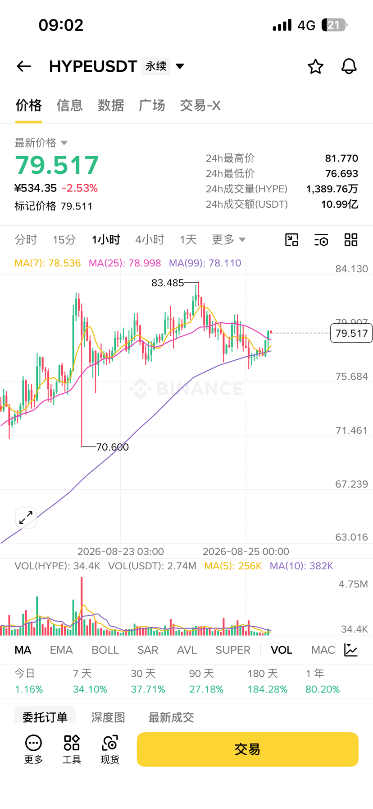The height and width of the screenshot is (809, 373).
Task: Tap the back arrow icon
Action: (24, 66)
